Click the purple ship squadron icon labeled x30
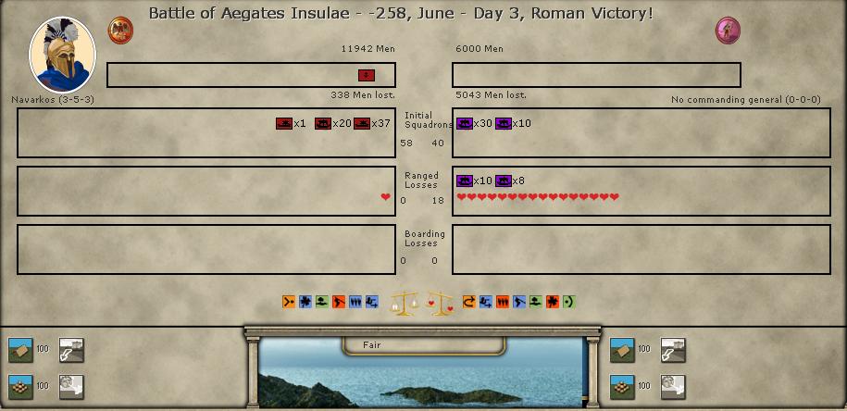Image resolution: width=847 pixels, height=411 pixels. [x=465, y=124]
